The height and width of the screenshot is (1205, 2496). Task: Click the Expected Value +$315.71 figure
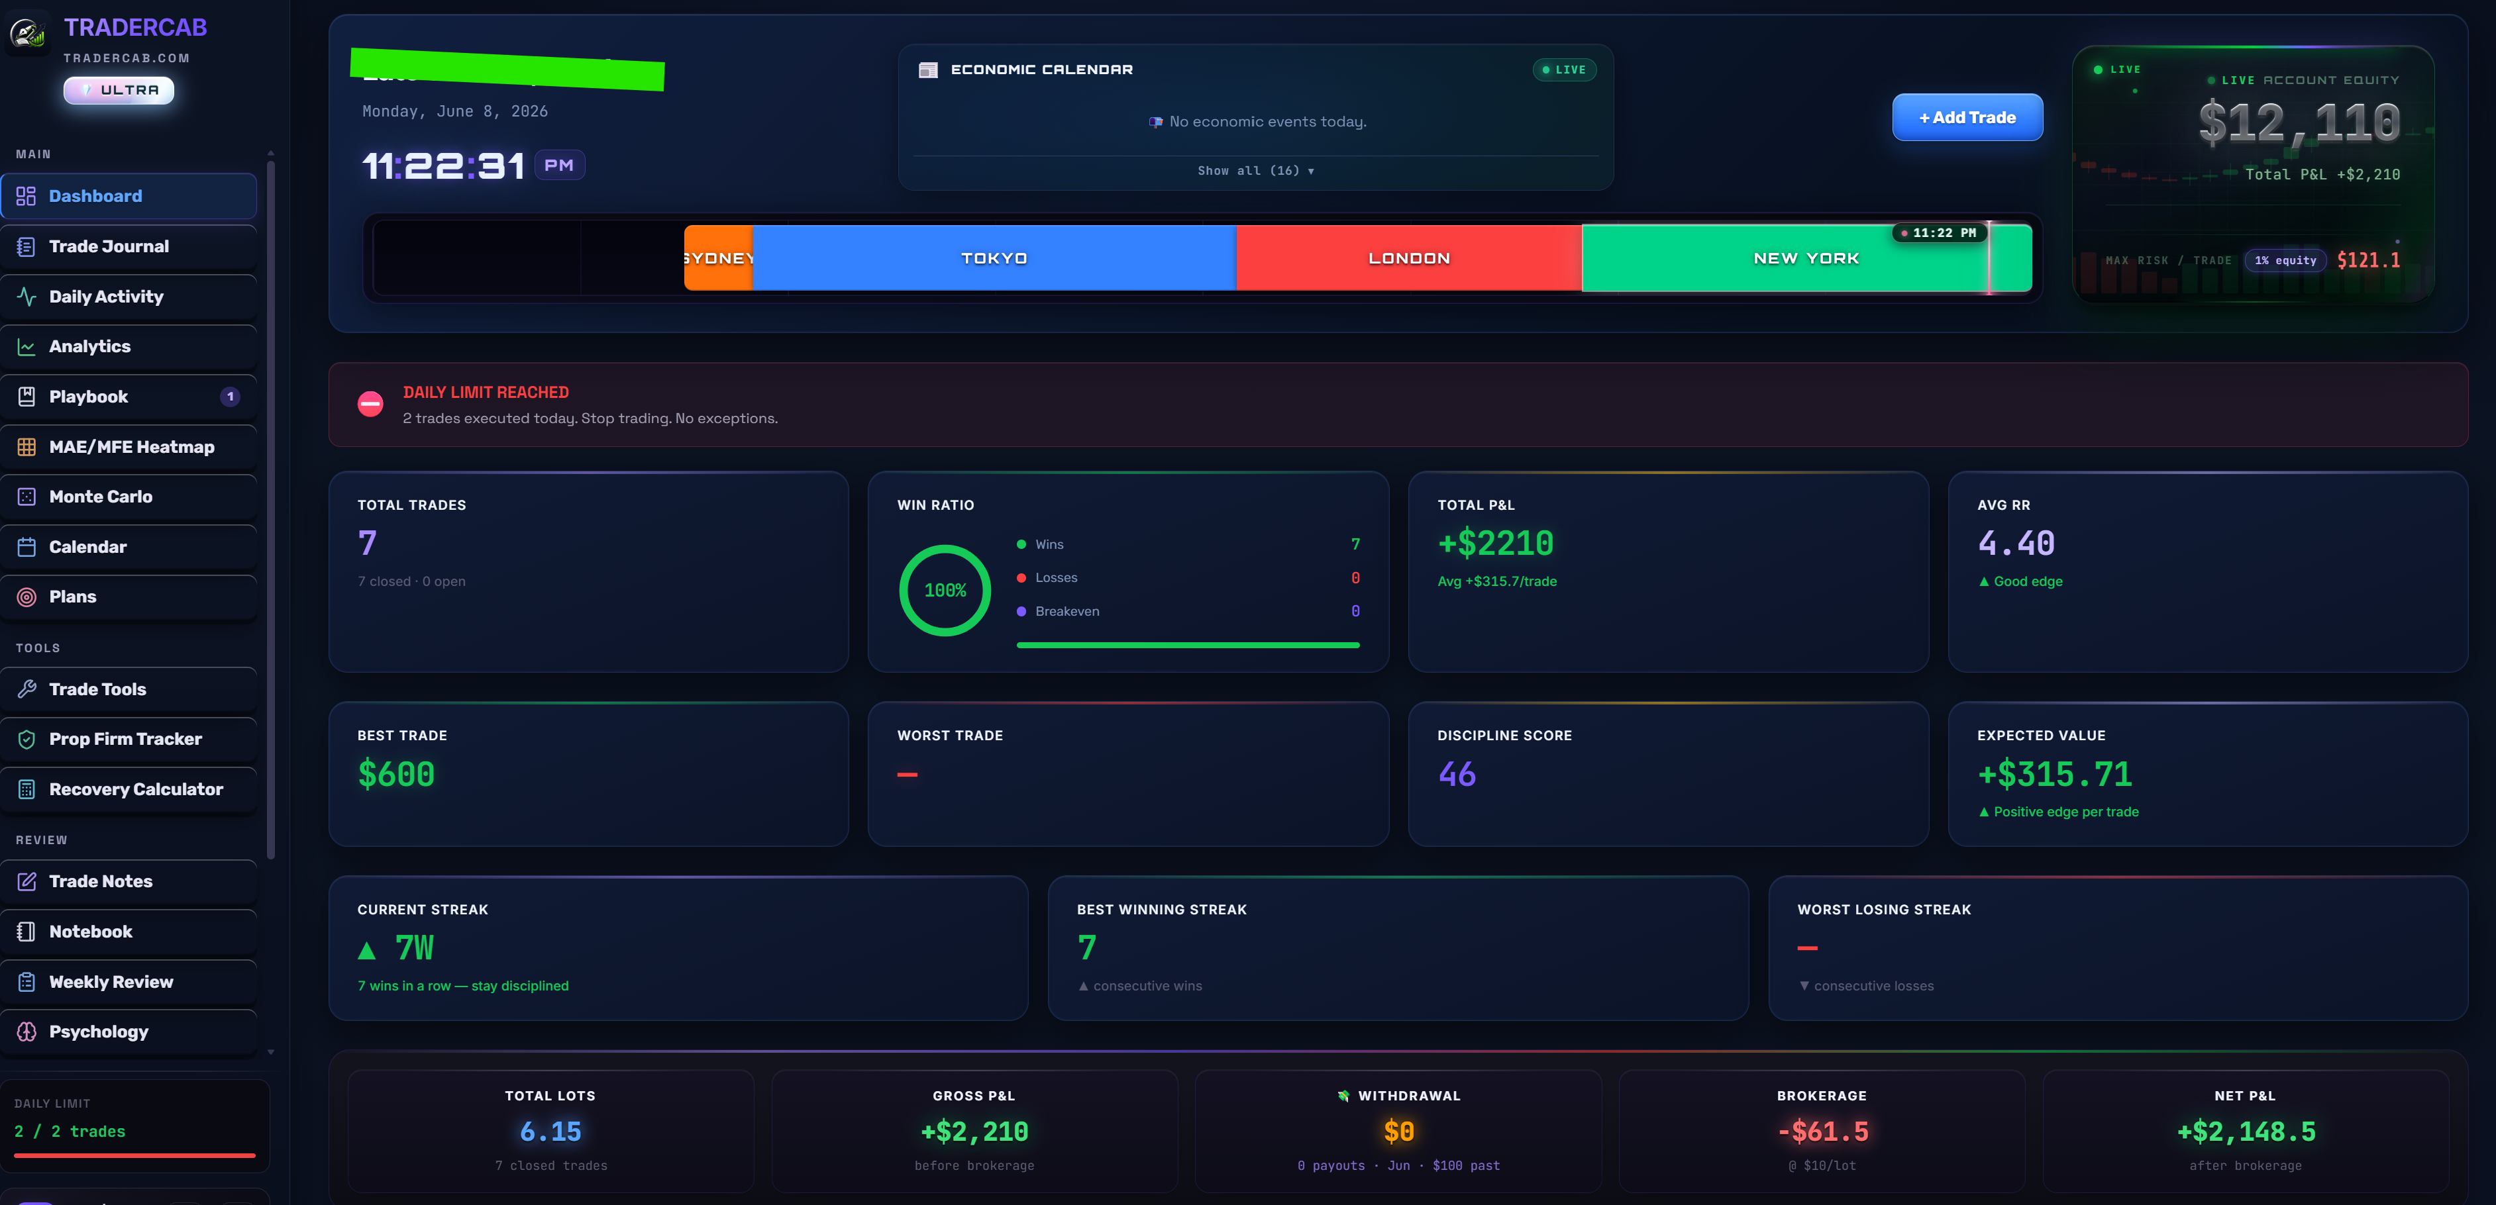tap(2054, 774)
